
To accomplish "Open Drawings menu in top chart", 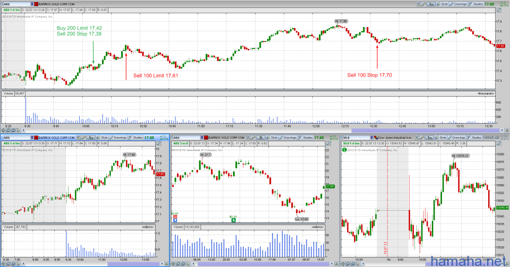I will coord(458,4).
